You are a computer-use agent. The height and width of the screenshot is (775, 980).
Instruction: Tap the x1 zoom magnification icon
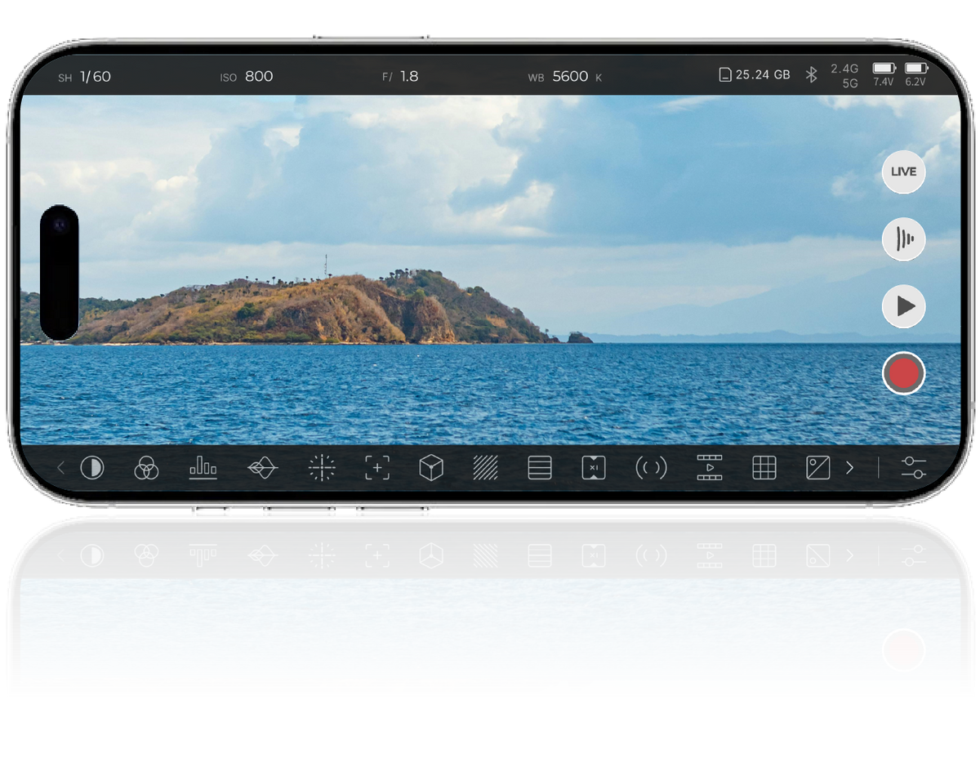click(594, 468)
